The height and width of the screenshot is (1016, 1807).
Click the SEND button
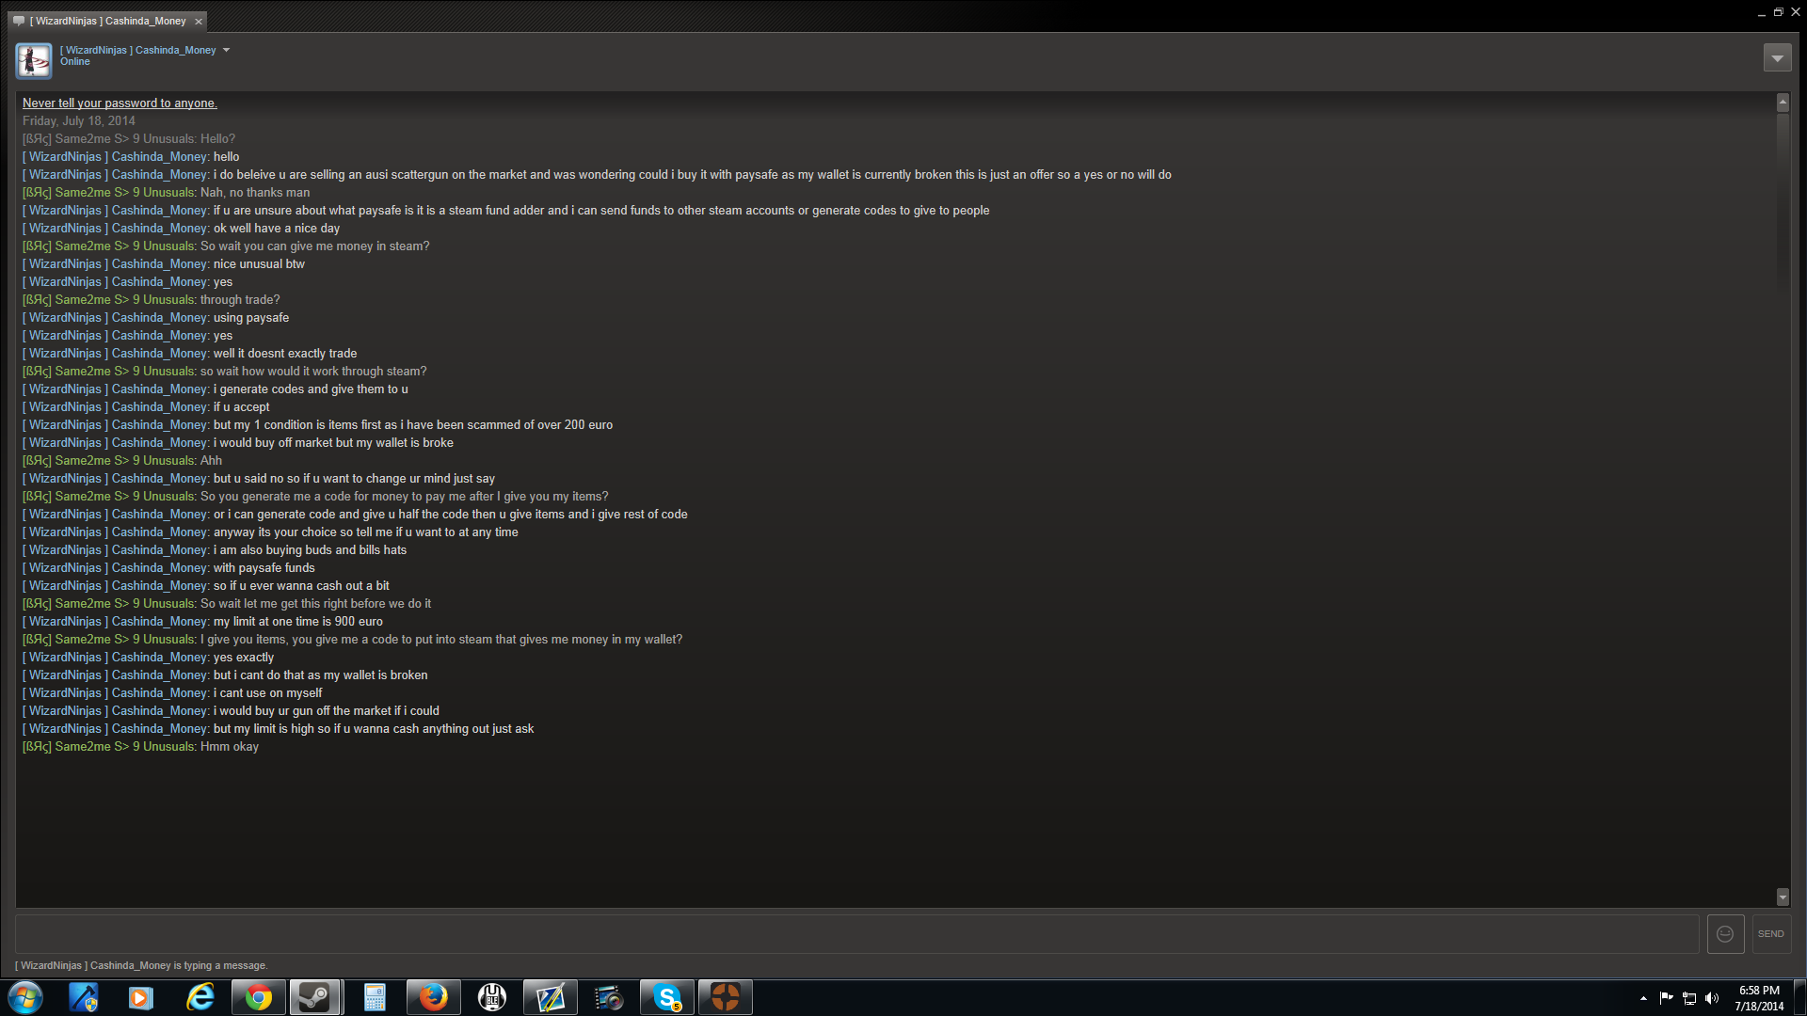[x=1770, y=934]
